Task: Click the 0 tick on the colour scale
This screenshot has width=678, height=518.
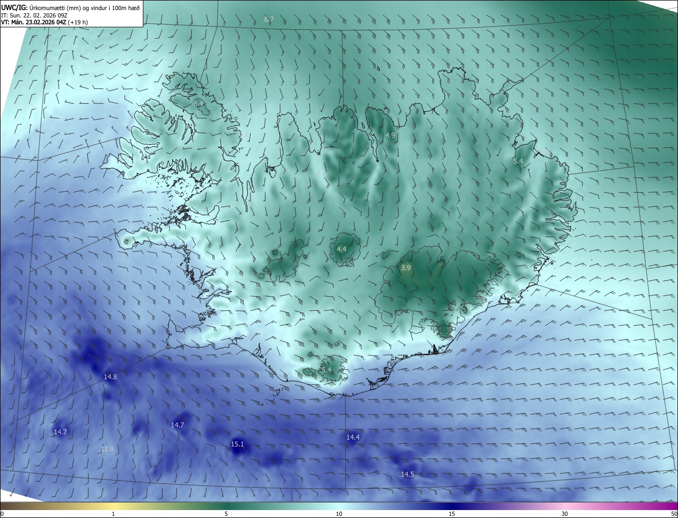Action: [2, 514]
